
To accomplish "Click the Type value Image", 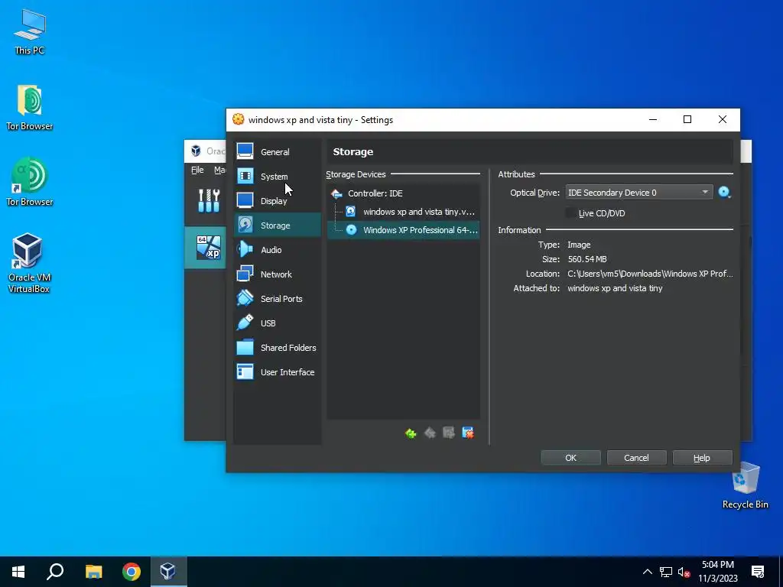I will click(x=579, y=245).
